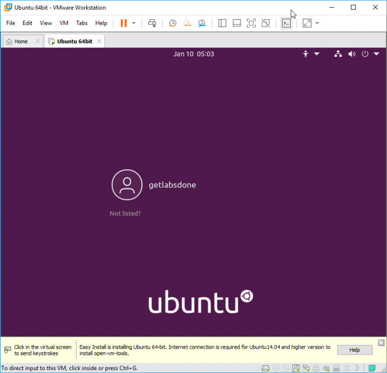Choose the getlabsdone username
This screenshot has height=373, width=387.
click(172, 185)
